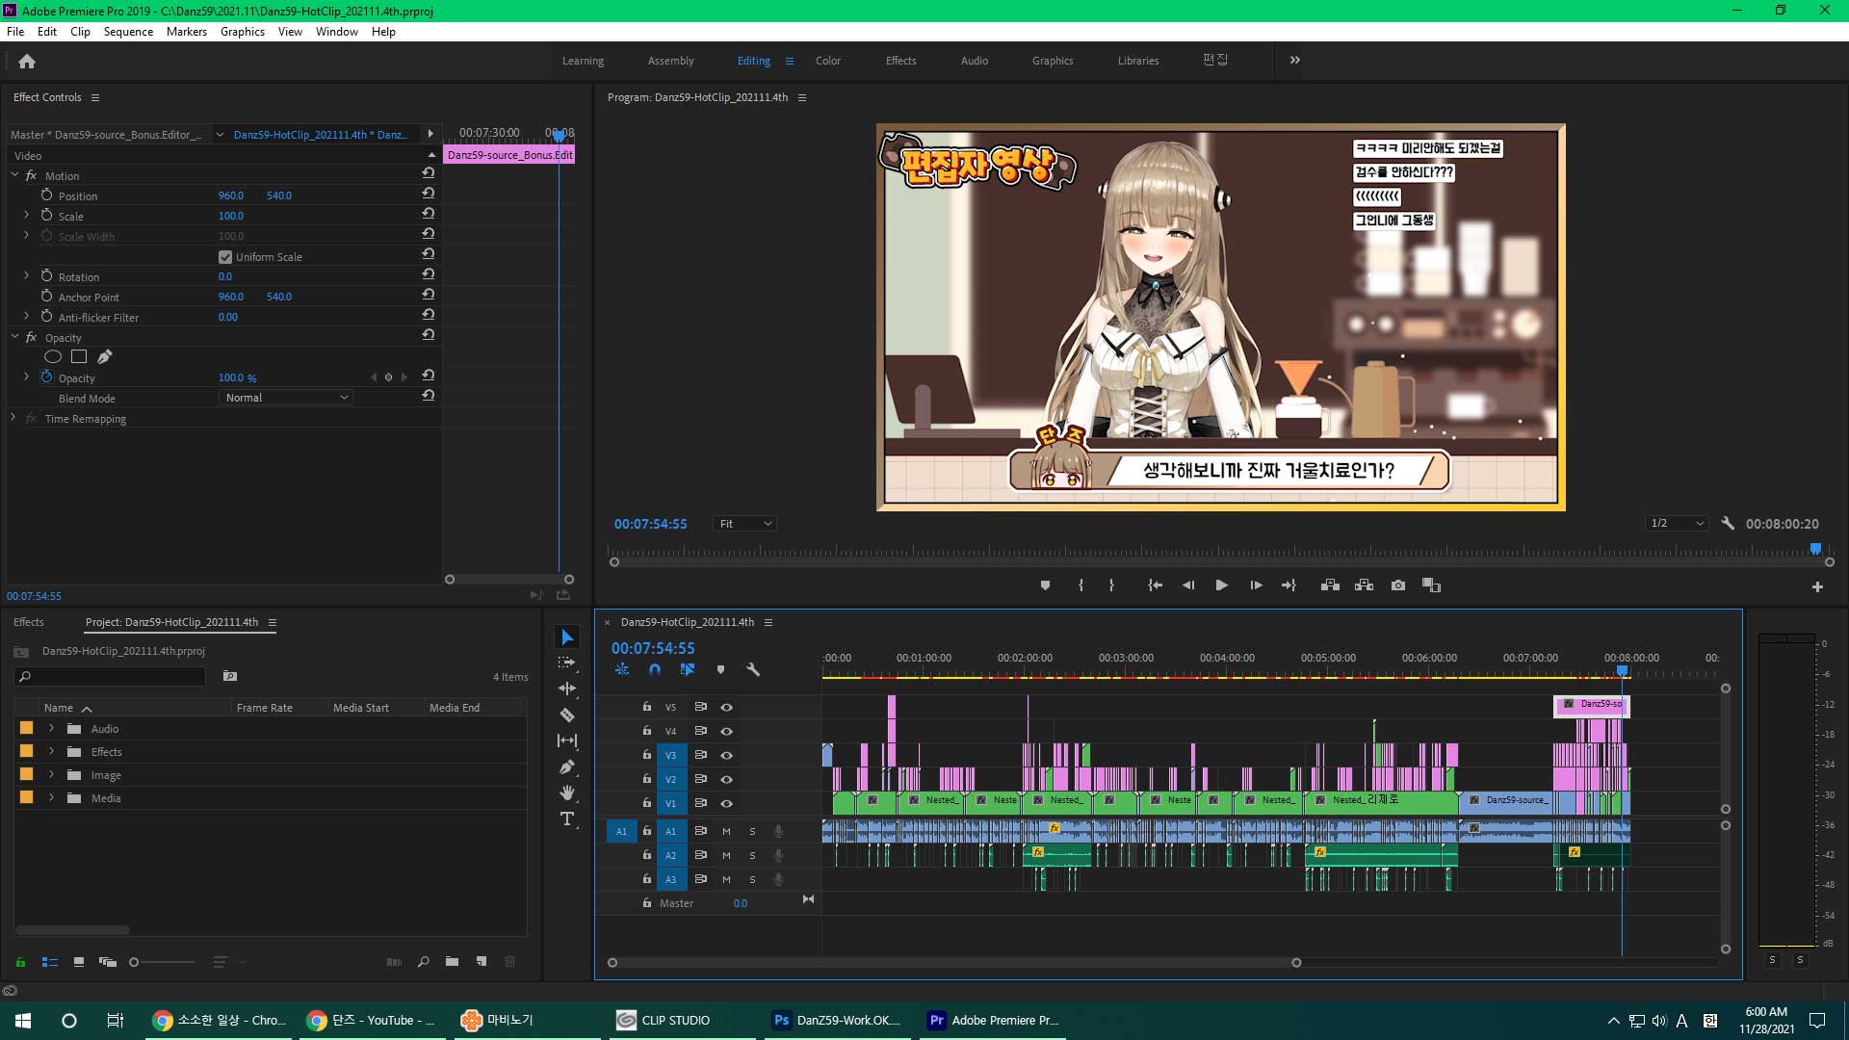The width and height of the screenshot is (1849, 1040).
Task: Select the Razor tool
Action: [x=567, y=715]
